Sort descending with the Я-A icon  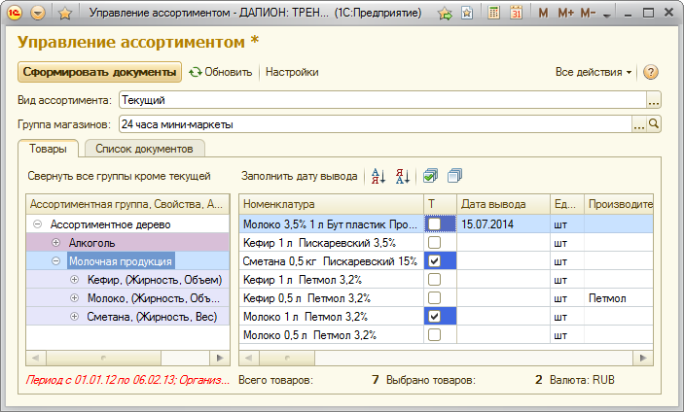point(403,176)
